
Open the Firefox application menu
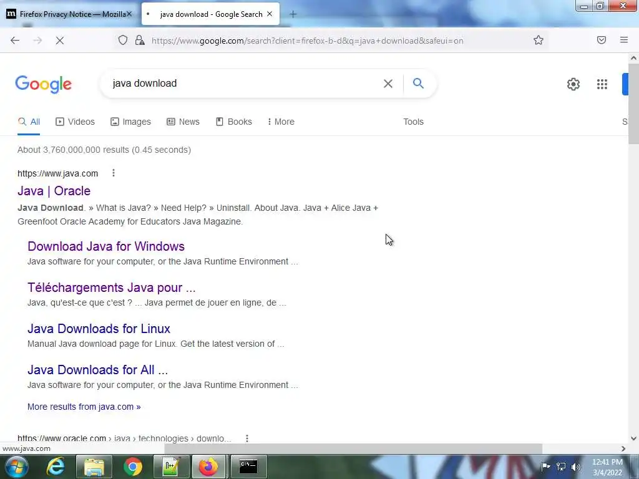coord(623,40)
